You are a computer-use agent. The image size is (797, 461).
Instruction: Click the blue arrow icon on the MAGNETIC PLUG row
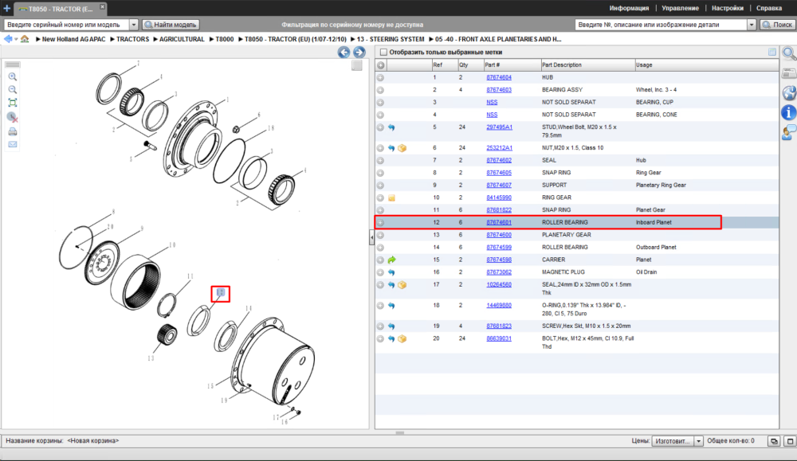tap(391, 272)
